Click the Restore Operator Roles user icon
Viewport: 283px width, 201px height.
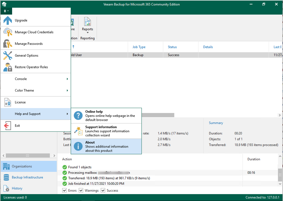(8, 67)
